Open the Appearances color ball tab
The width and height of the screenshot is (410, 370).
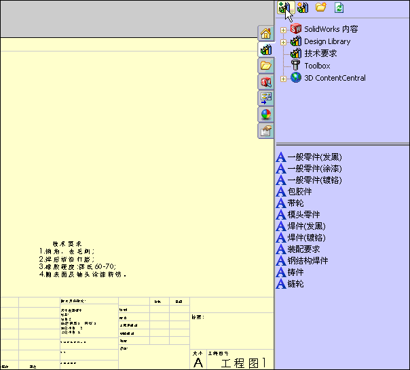tap(265, 115)
